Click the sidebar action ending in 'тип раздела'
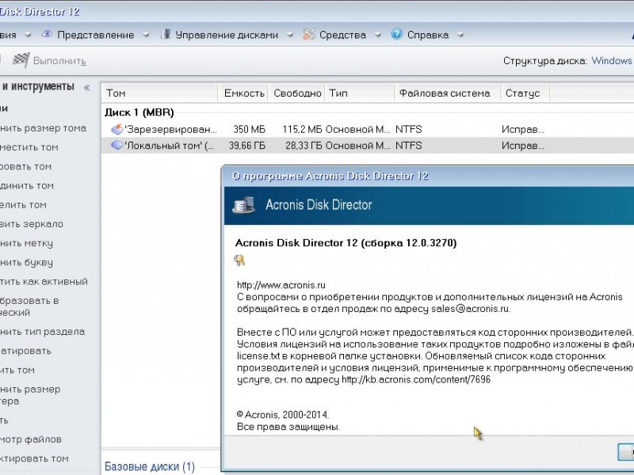The image size is (634, 475). (x=43, y=332)
